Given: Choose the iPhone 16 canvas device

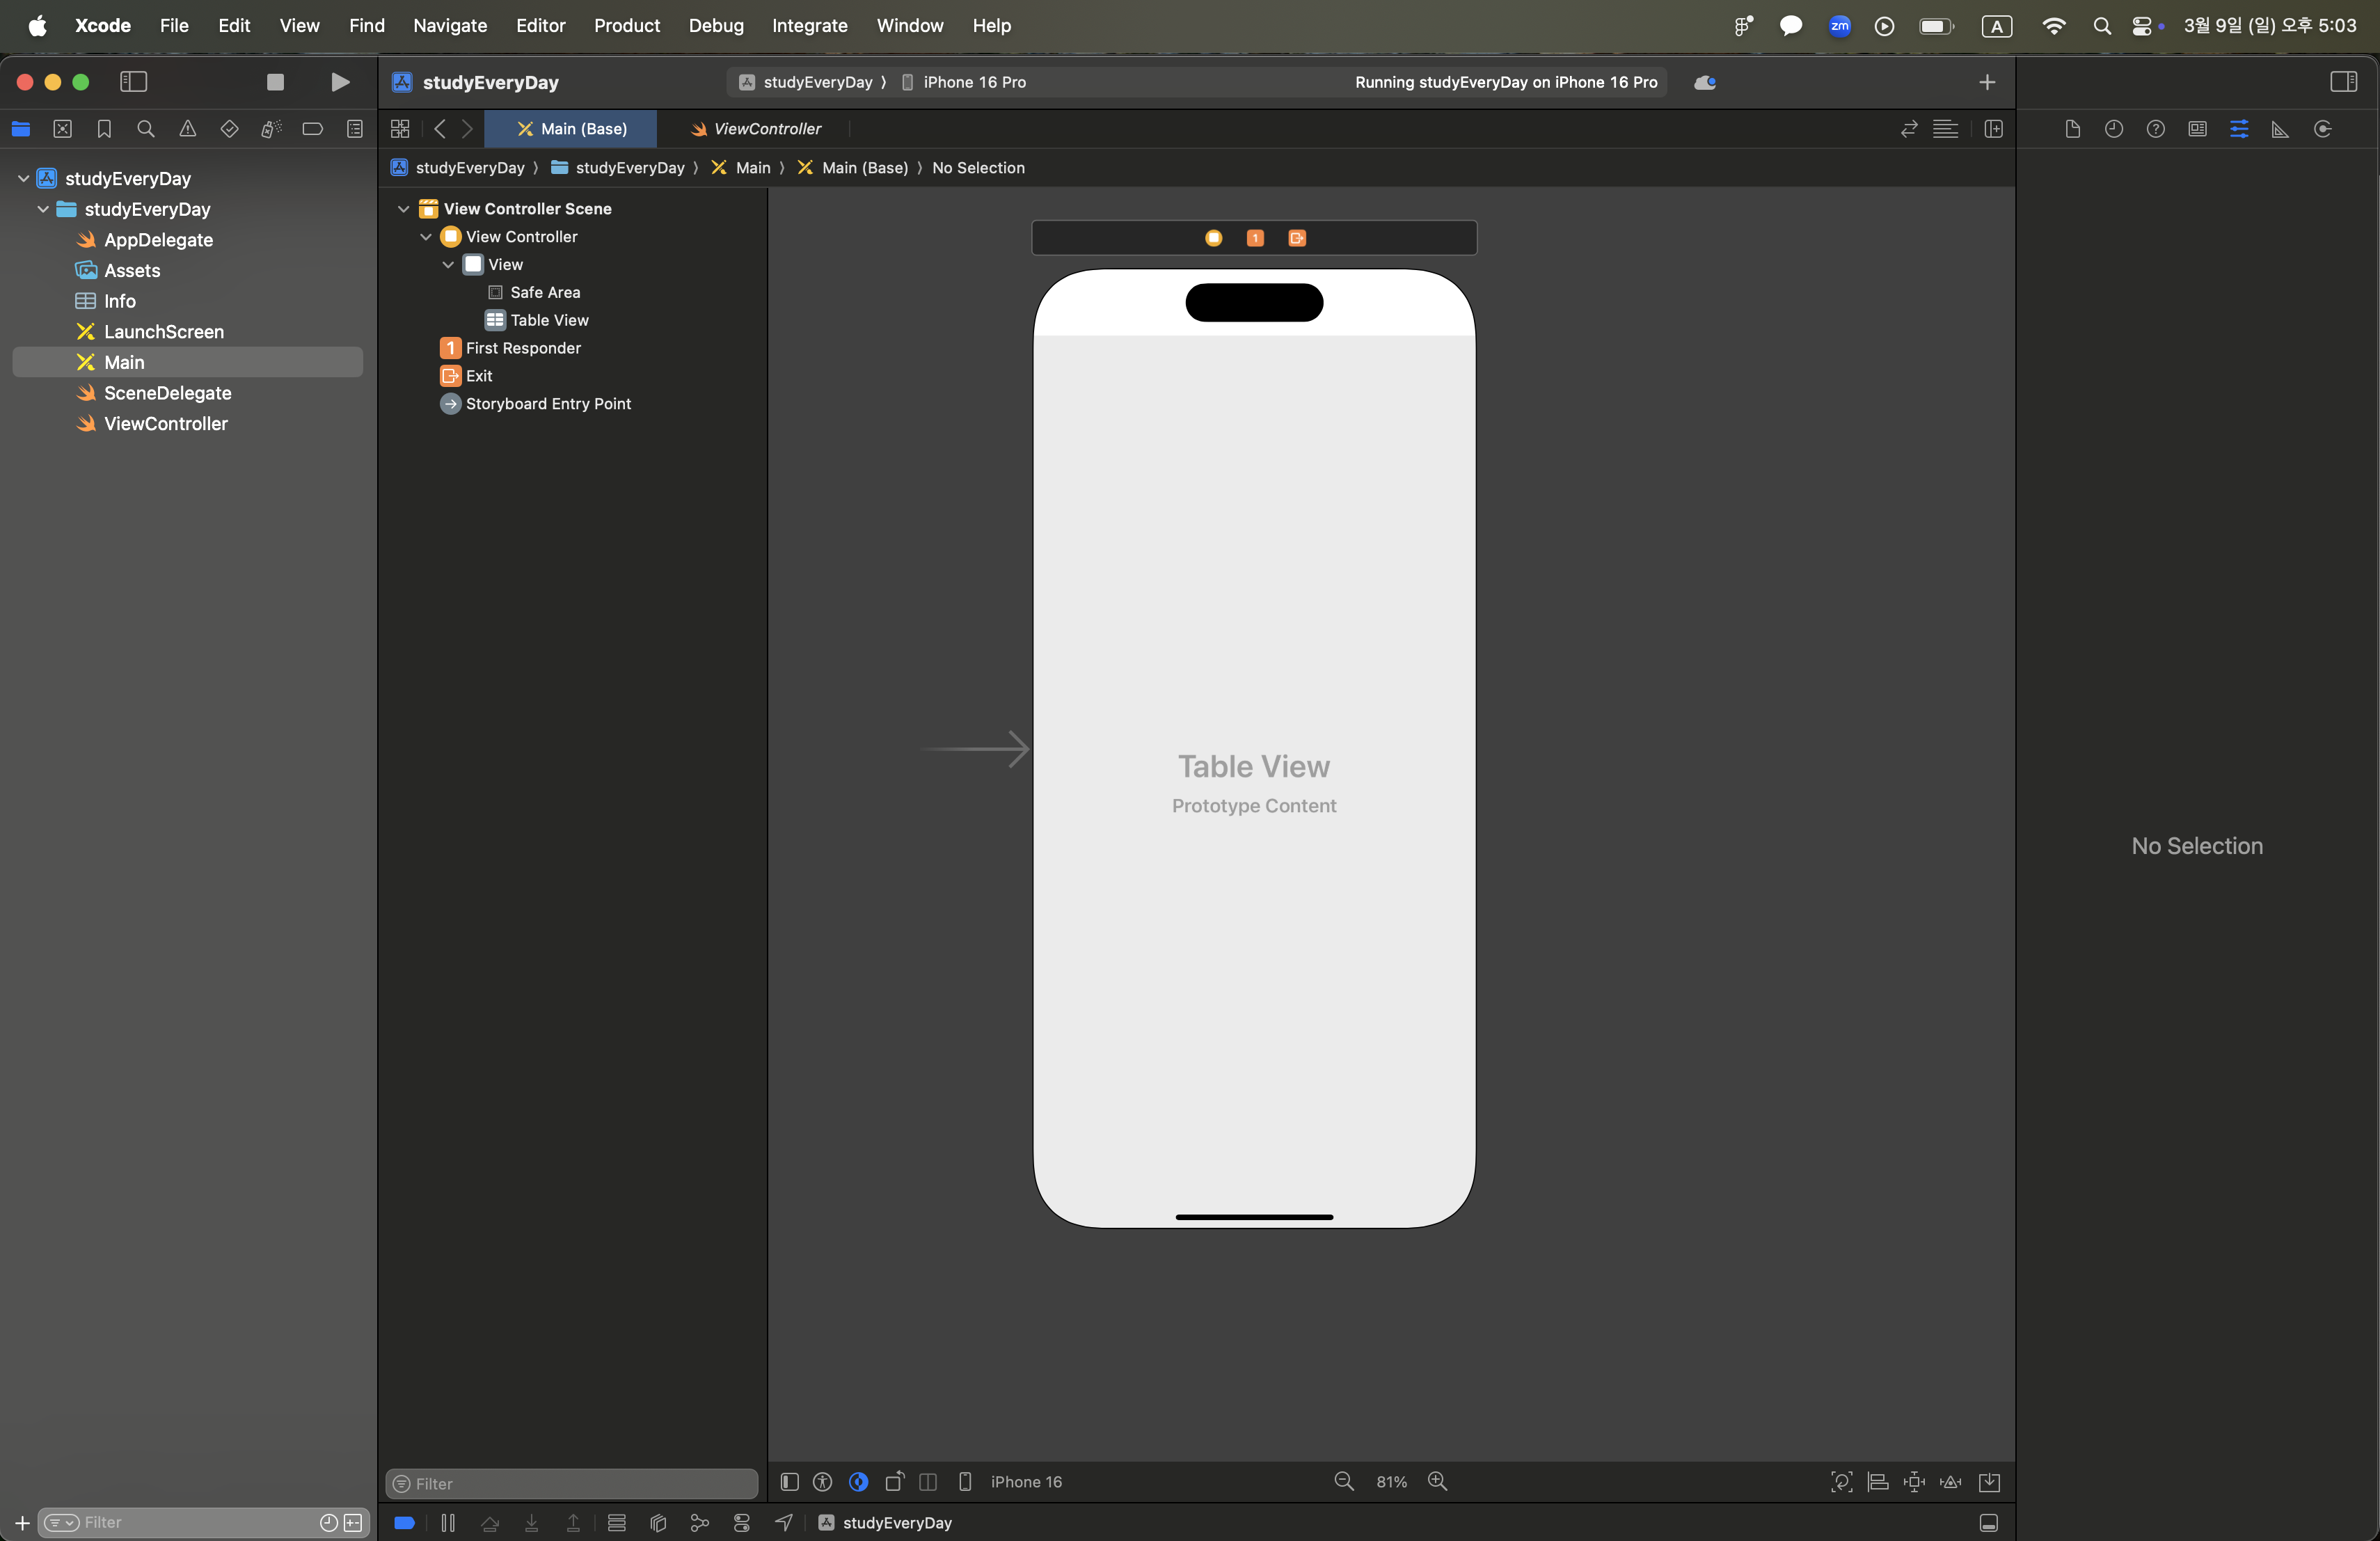Looking at the screenshot, I should [x=1025, y=1481].
